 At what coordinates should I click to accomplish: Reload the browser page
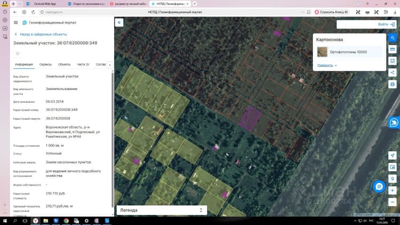coord(33,12)
